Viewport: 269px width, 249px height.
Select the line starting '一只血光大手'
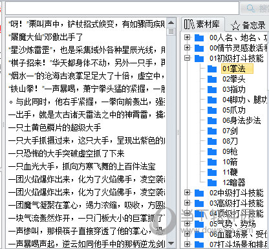coord(82,166)
